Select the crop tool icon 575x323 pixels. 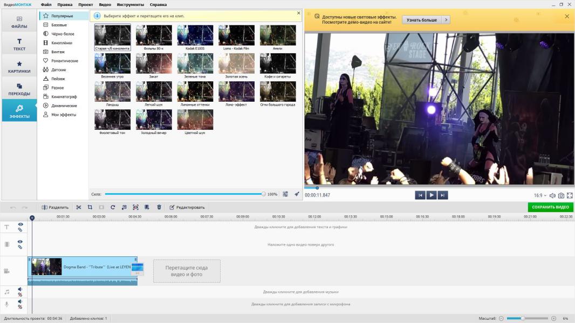tap(90, 207)
